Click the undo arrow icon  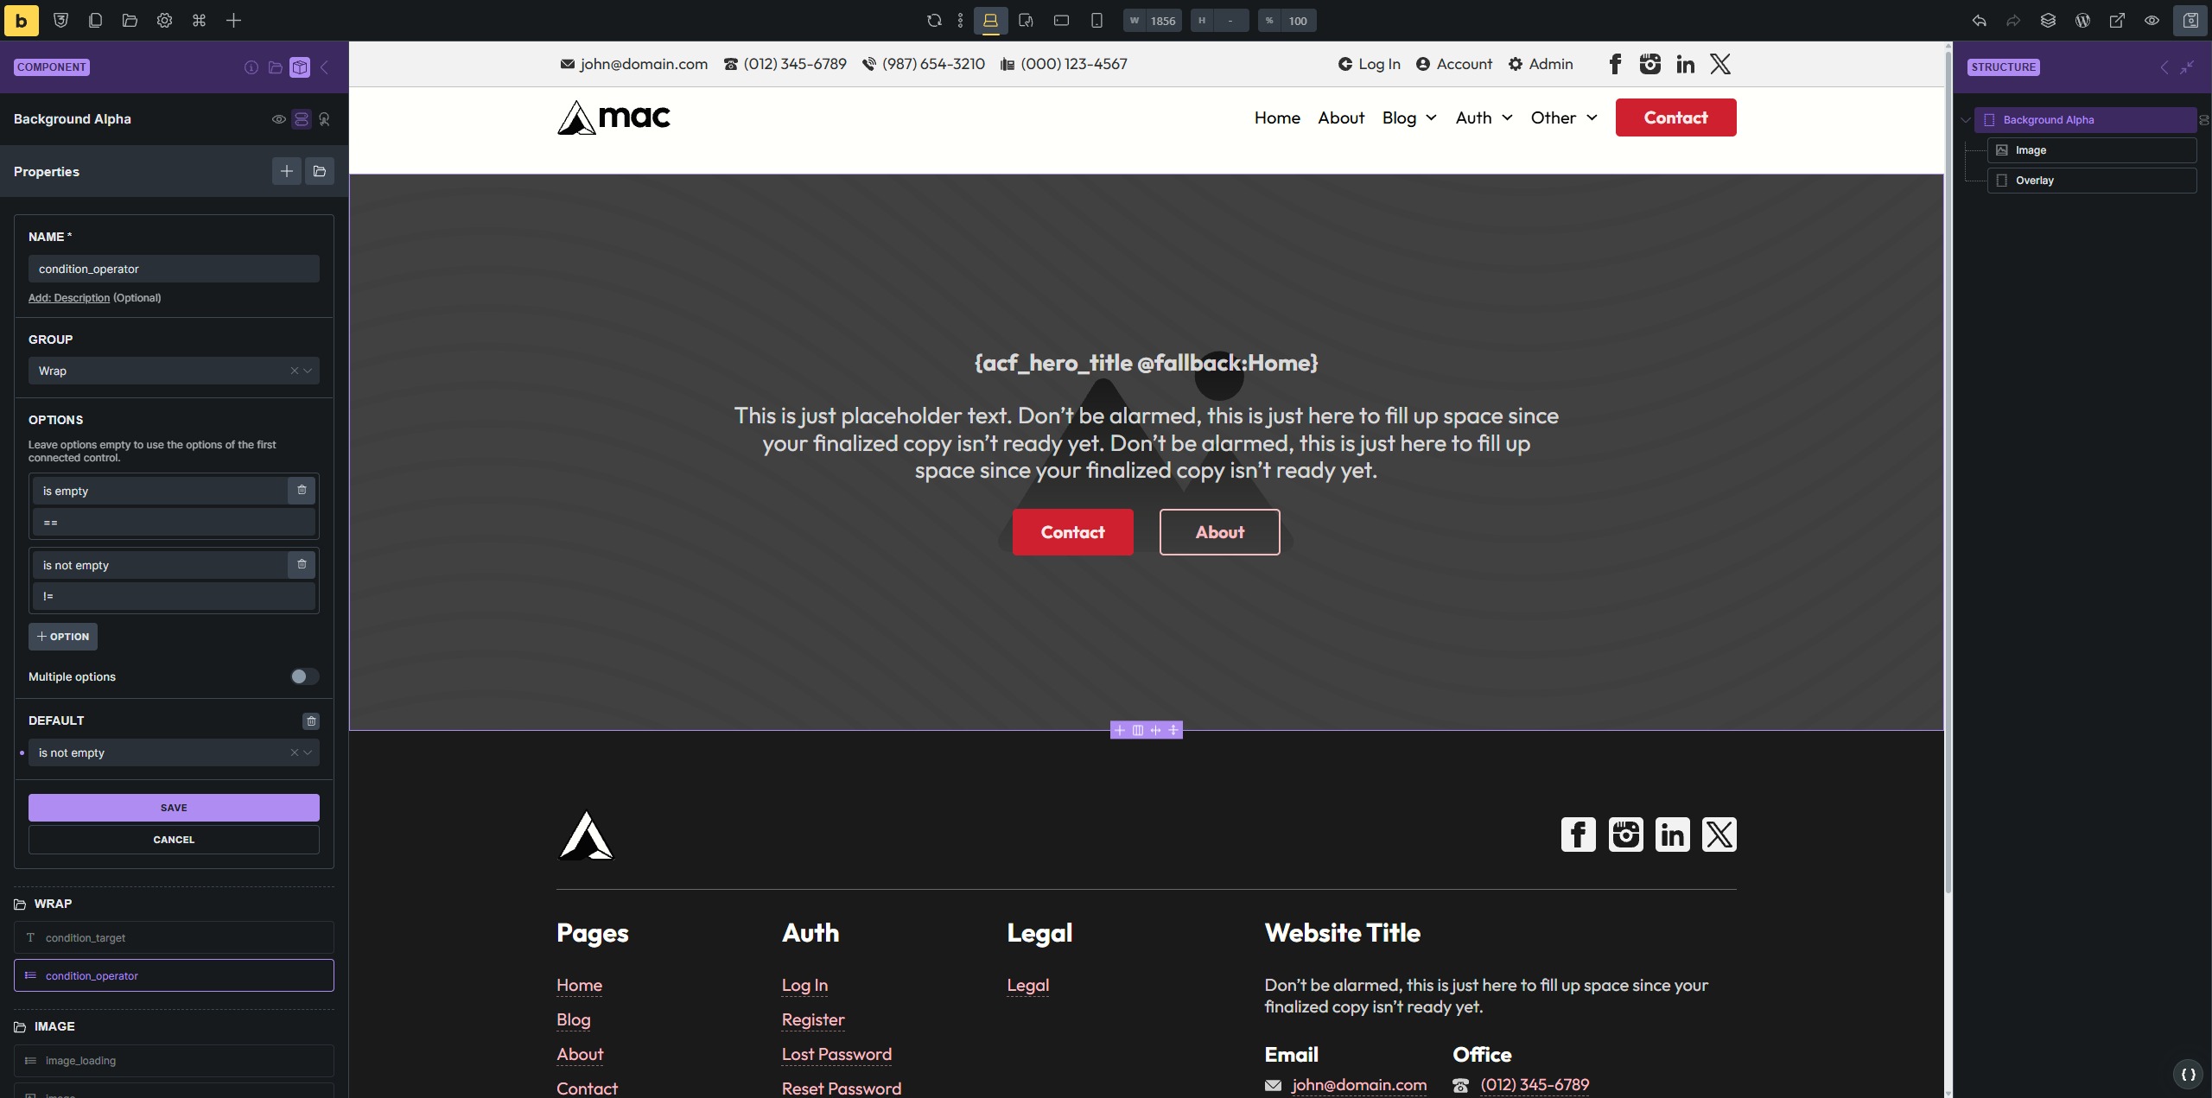(x=1979, y=21)
